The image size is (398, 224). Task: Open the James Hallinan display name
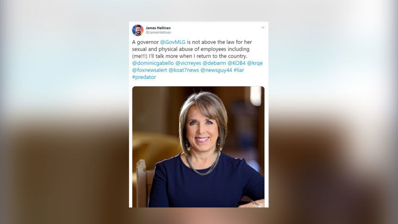[158, 28]
